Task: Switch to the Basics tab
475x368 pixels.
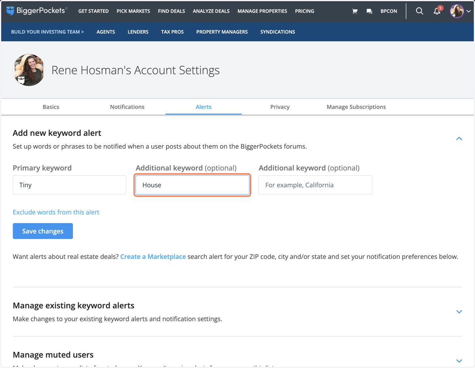Action: click(51, 107)
